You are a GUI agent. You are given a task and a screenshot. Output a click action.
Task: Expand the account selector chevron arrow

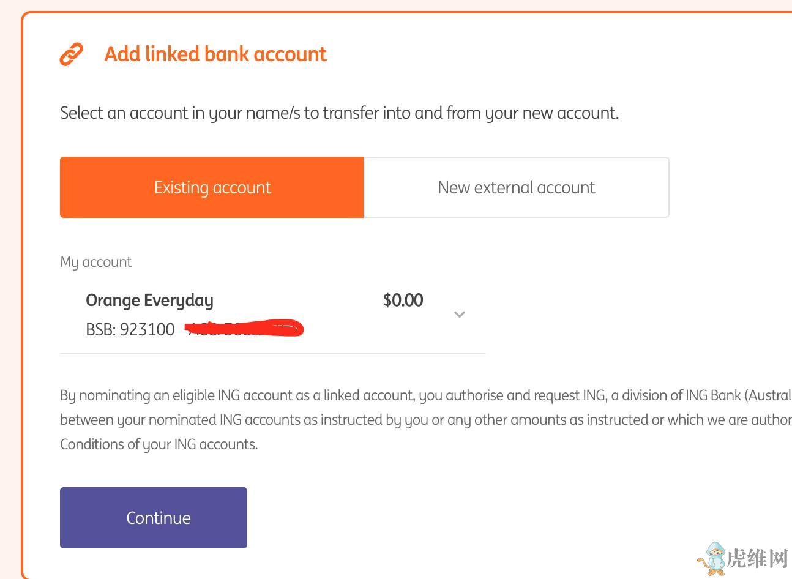[x=460, y=315]
